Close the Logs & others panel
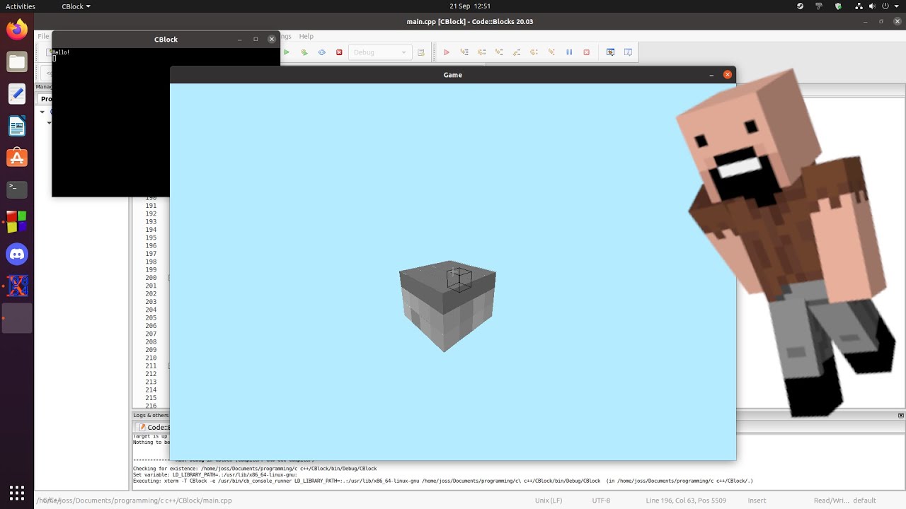The image size is (906, 509). coord(901,416)
